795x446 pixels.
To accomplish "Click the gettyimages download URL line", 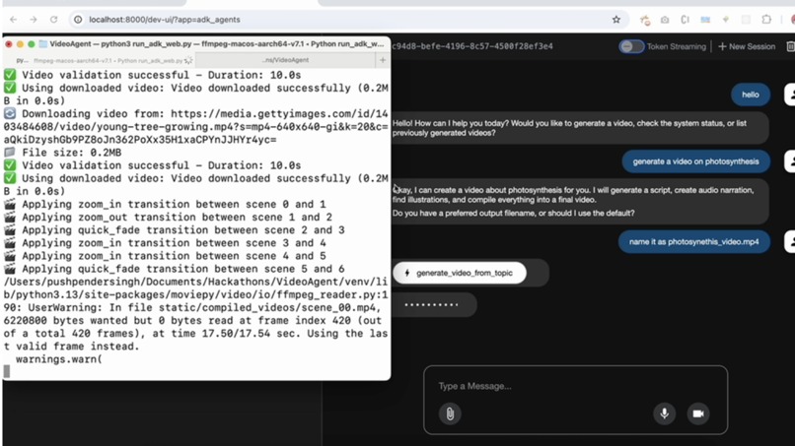I will point(195,127).
